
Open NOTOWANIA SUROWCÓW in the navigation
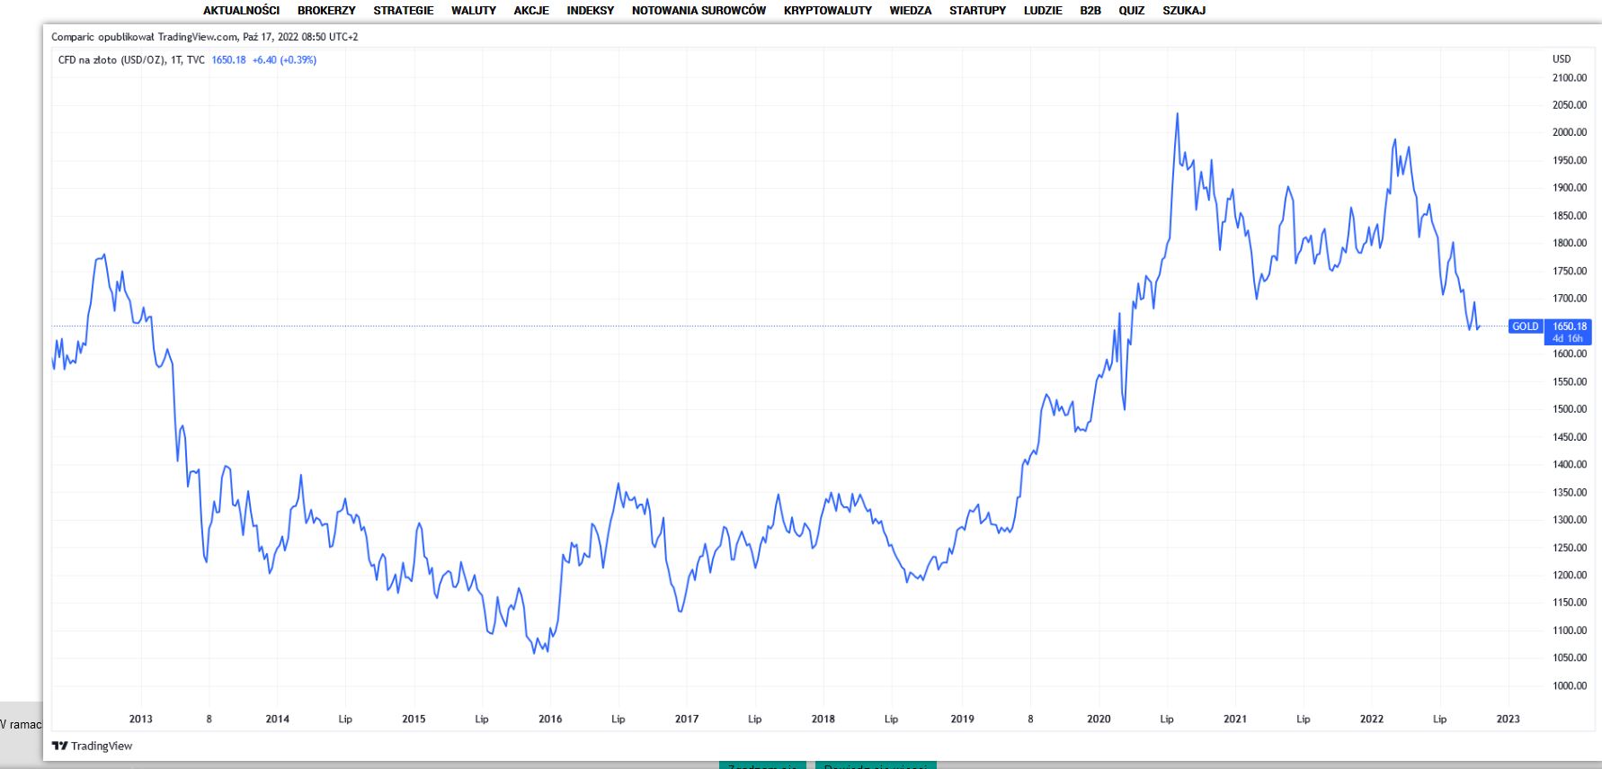pos(699,11)
